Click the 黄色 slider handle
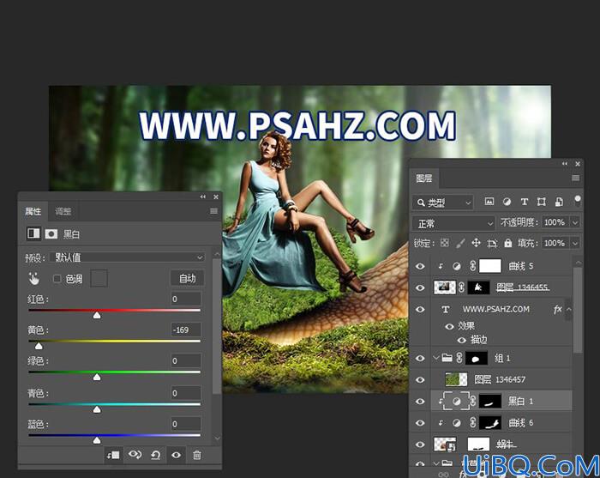This screenshot has height=478, width=600. pos(39,346)
